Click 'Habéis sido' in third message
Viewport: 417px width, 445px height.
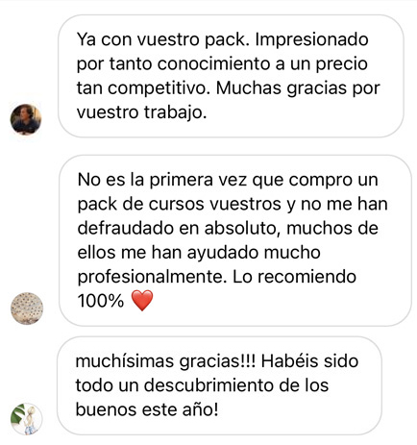click(x=309, y=361)
